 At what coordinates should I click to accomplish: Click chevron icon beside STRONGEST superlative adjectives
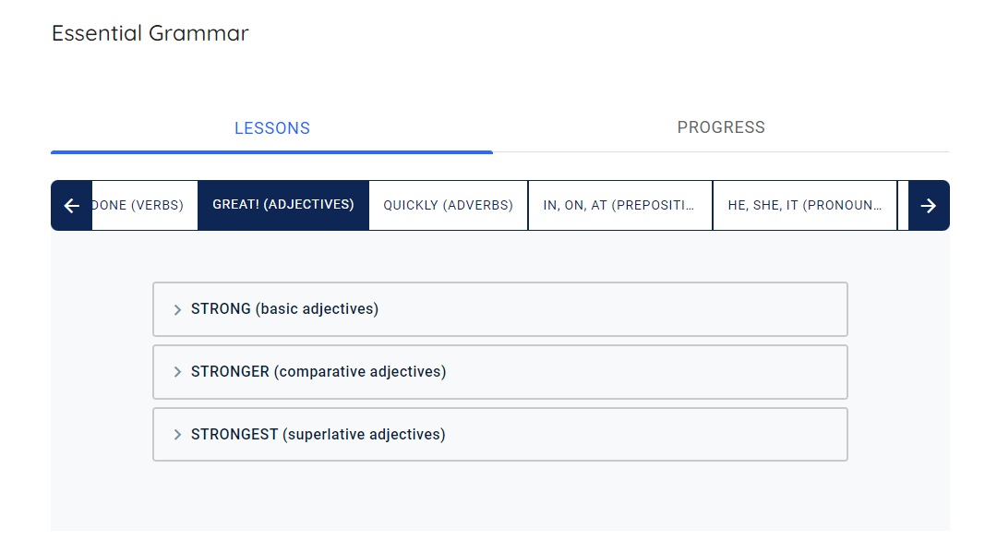click(x=177, y=435)
